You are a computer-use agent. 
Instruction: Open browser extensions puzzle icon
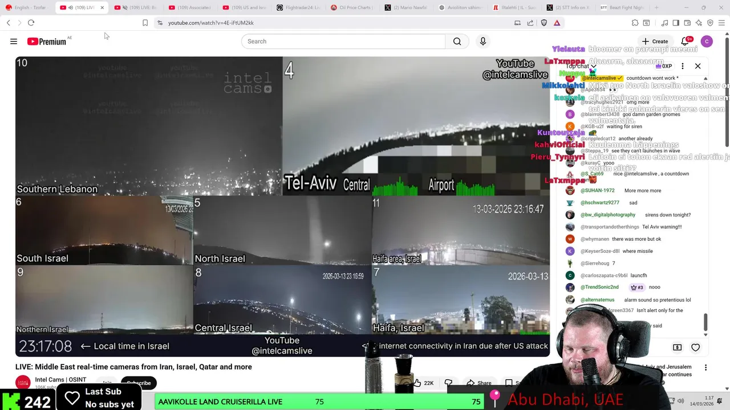tap(635, 23)
